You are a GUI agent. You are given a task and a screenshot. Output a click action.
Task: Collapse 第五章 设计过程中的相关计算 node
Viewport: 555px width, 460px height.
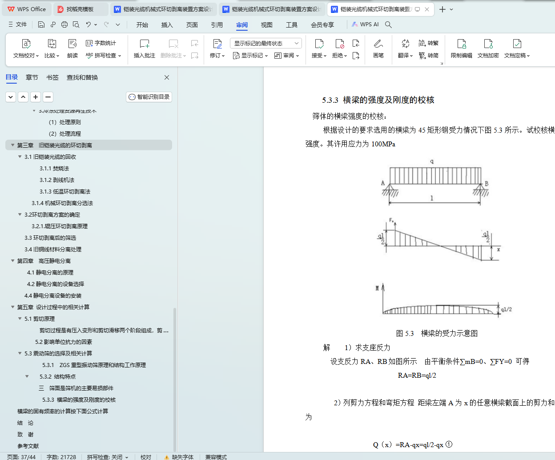click(x=12, y=307)
